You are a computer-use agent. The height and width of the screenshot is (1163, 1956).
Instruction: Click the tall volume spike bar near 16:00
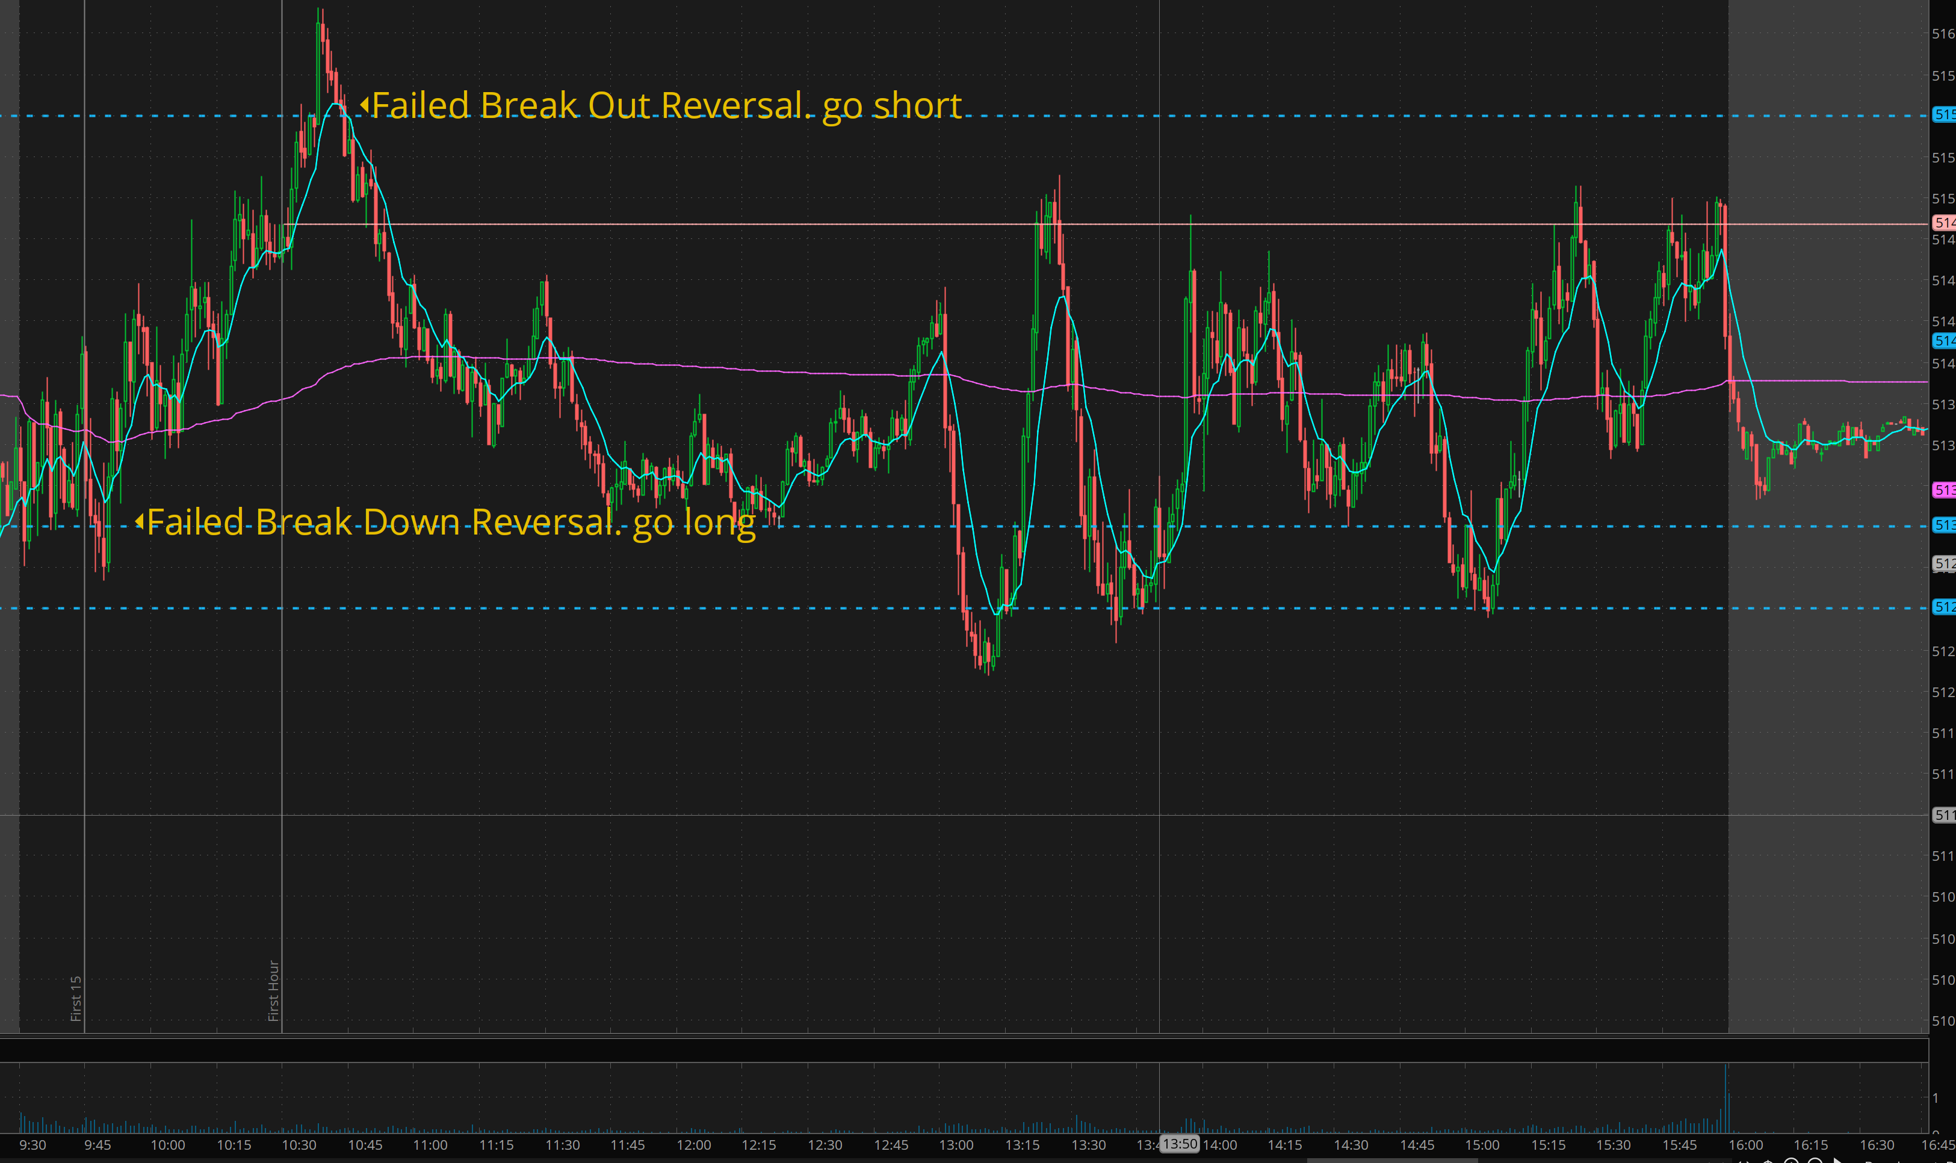pyautogui.click(x=1725, y=1097)
